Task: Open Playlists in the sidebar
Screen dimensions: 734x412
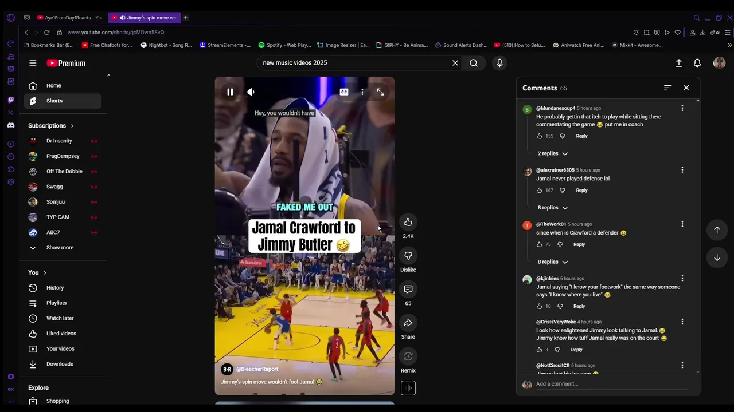Action: coord(63,303)
